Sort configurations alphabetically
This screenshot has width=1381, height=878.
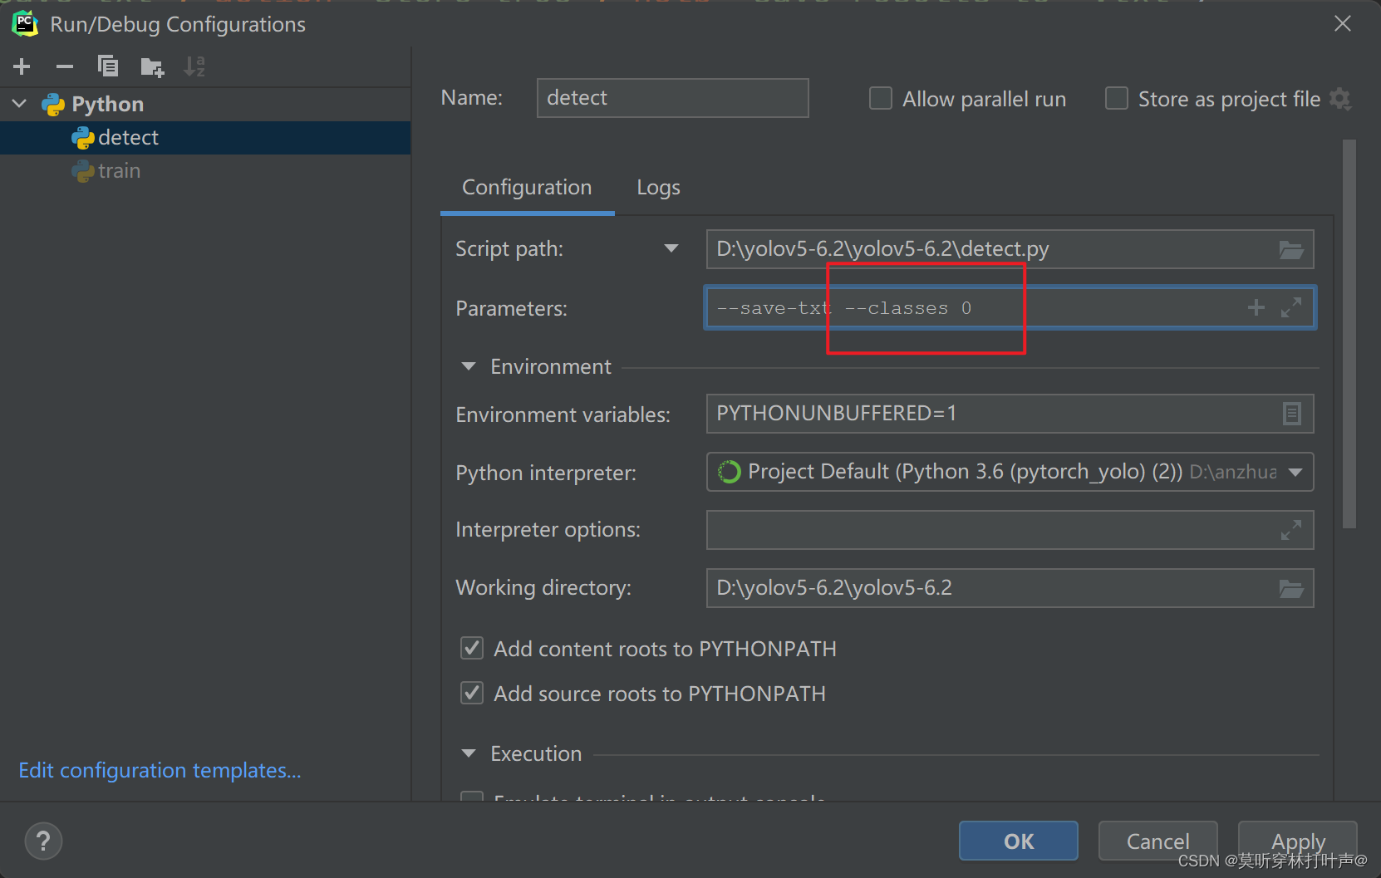pos(194,66)
